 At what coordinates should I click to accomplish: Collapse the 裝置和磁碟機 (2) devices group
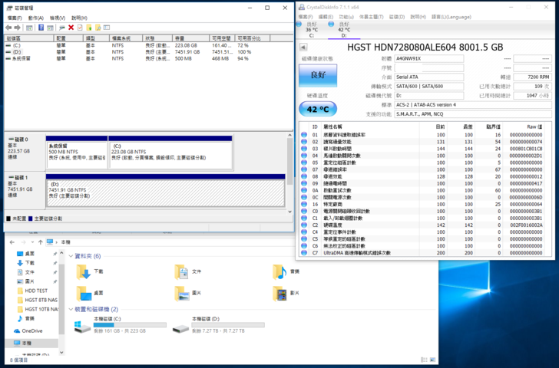[69, 309]
